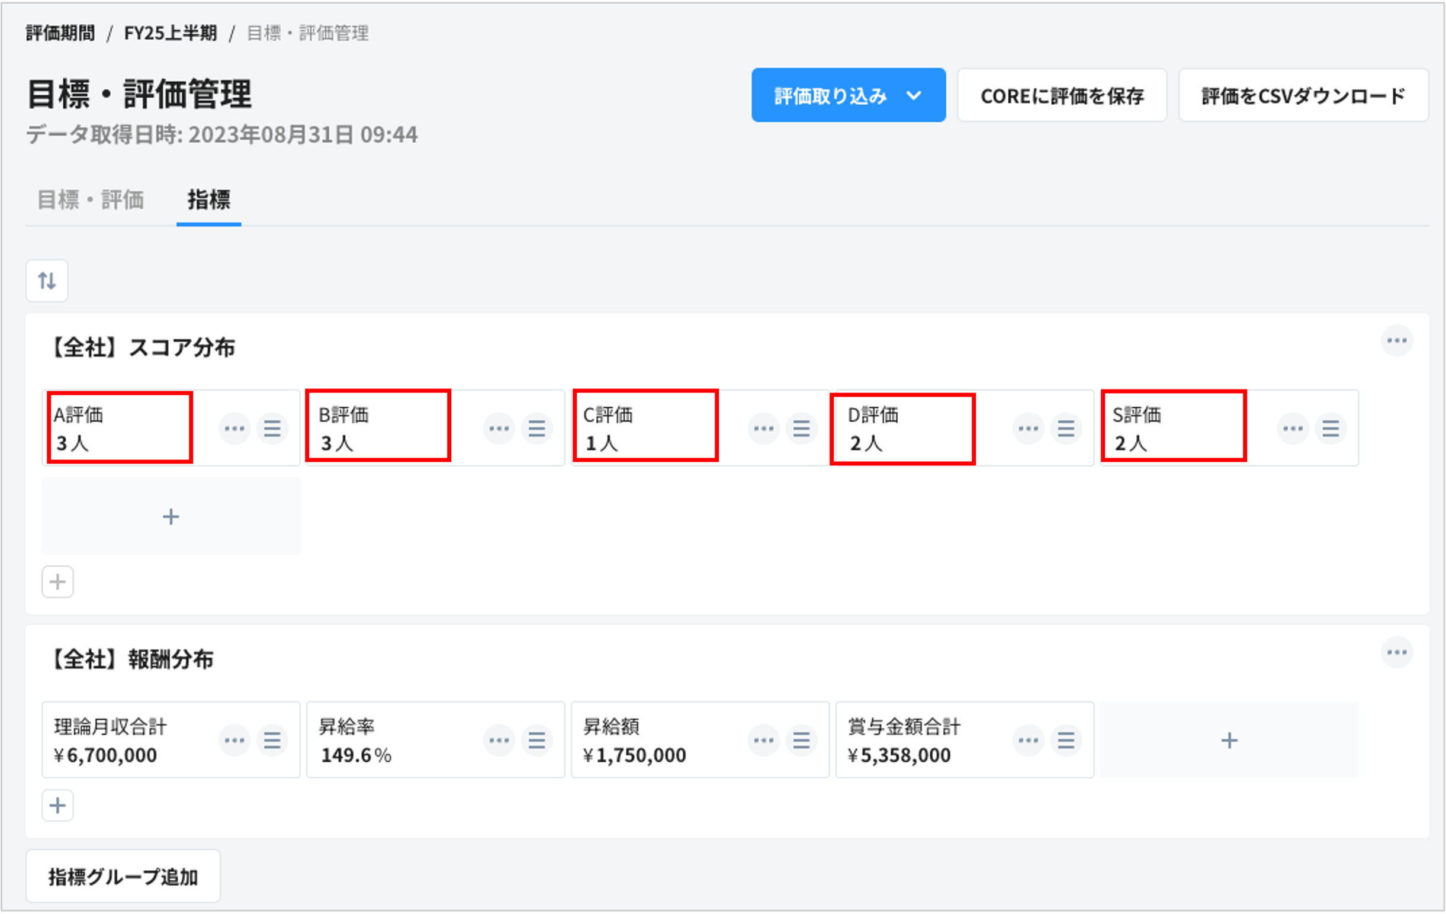The image size is (1446, 914).
Task: Open more options for C評価 card
Action: coord(763,429)
